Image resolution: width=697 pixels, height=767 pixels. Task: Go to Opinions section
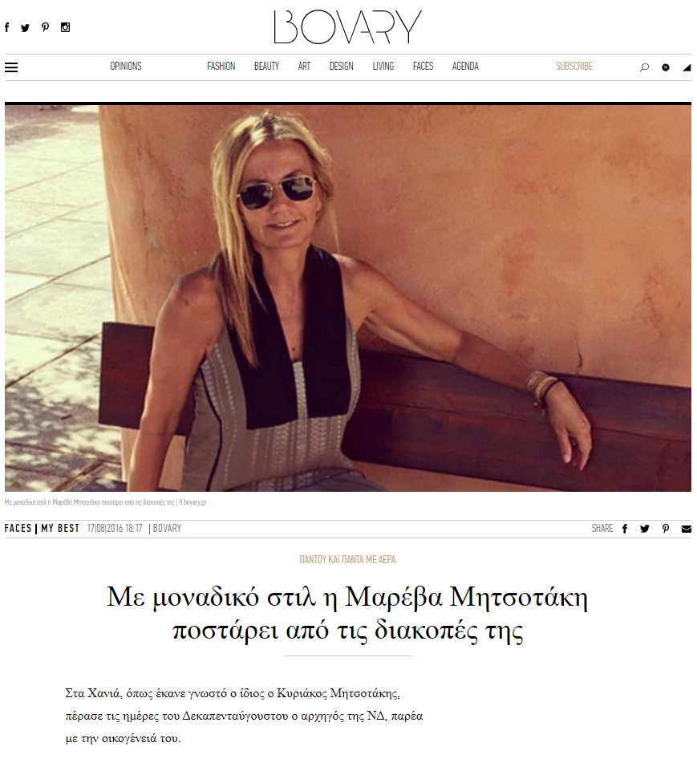coord(126,67)
